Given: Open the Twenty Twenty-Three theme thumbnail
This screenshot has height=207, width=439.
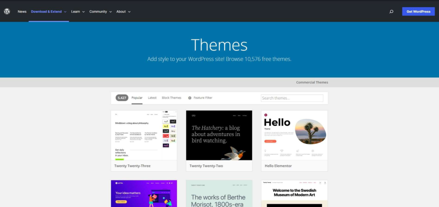Looking at the screenshot, I should [144, 135].
